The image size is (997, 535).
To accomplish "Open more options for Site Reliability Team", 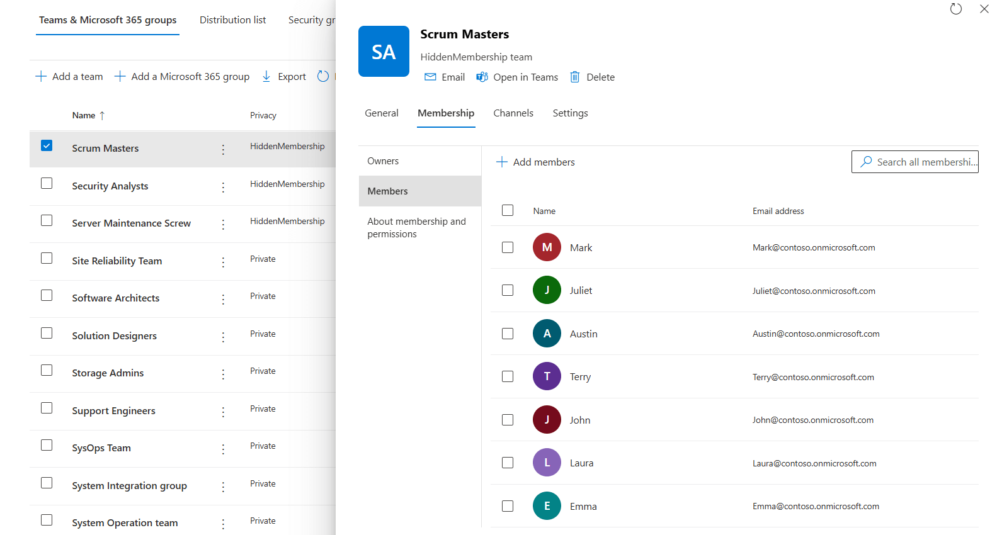I will pyautogui.click(x=223, y=262).
